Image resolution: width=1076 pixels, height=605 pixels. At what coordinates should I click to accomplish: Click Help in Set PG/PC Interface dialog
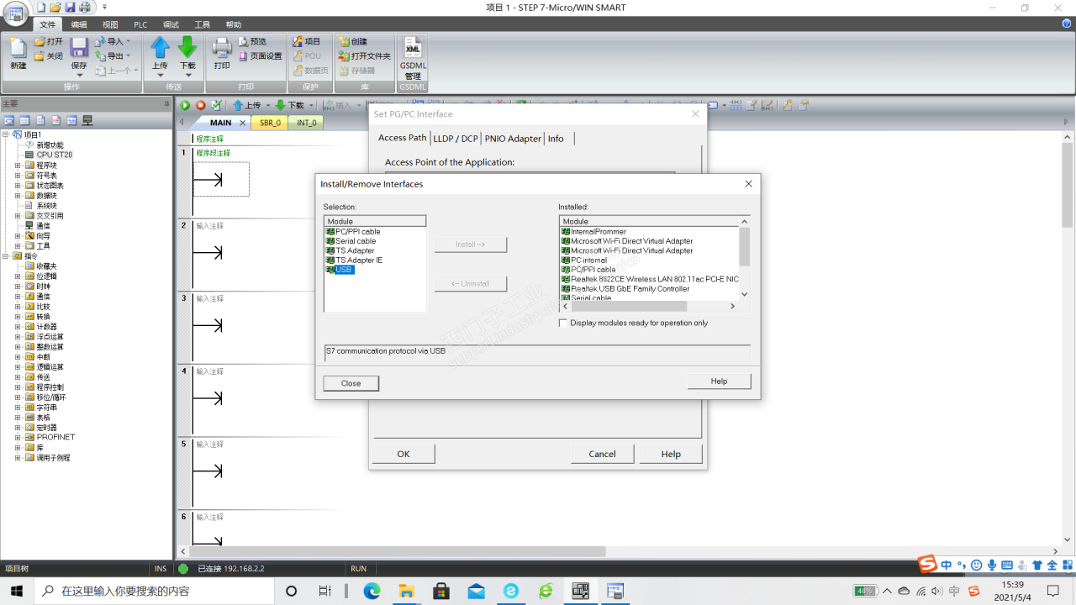tap(671, 454)
